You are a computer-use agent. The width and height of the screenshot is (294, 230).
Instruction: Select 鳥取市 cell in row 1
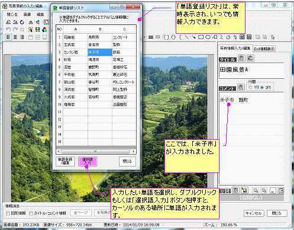click(x=100, y=37)
